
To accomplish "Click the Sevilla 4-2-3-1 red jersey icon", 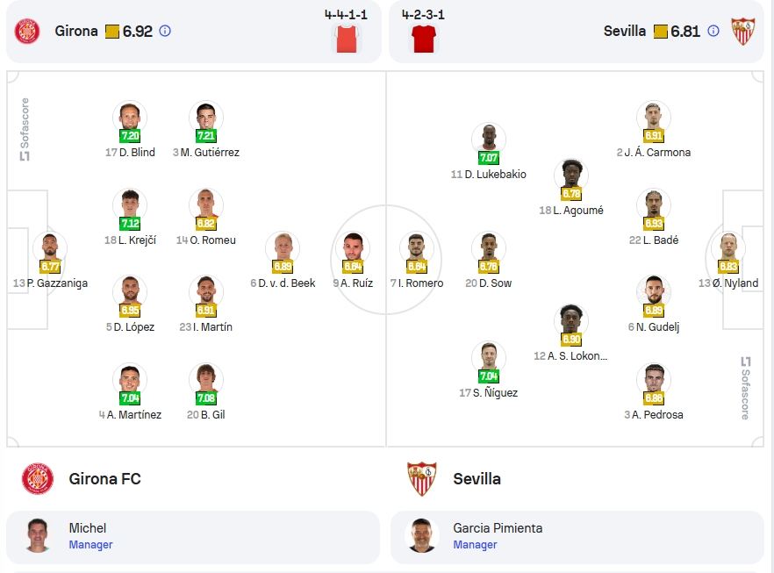I will (424, 39).
